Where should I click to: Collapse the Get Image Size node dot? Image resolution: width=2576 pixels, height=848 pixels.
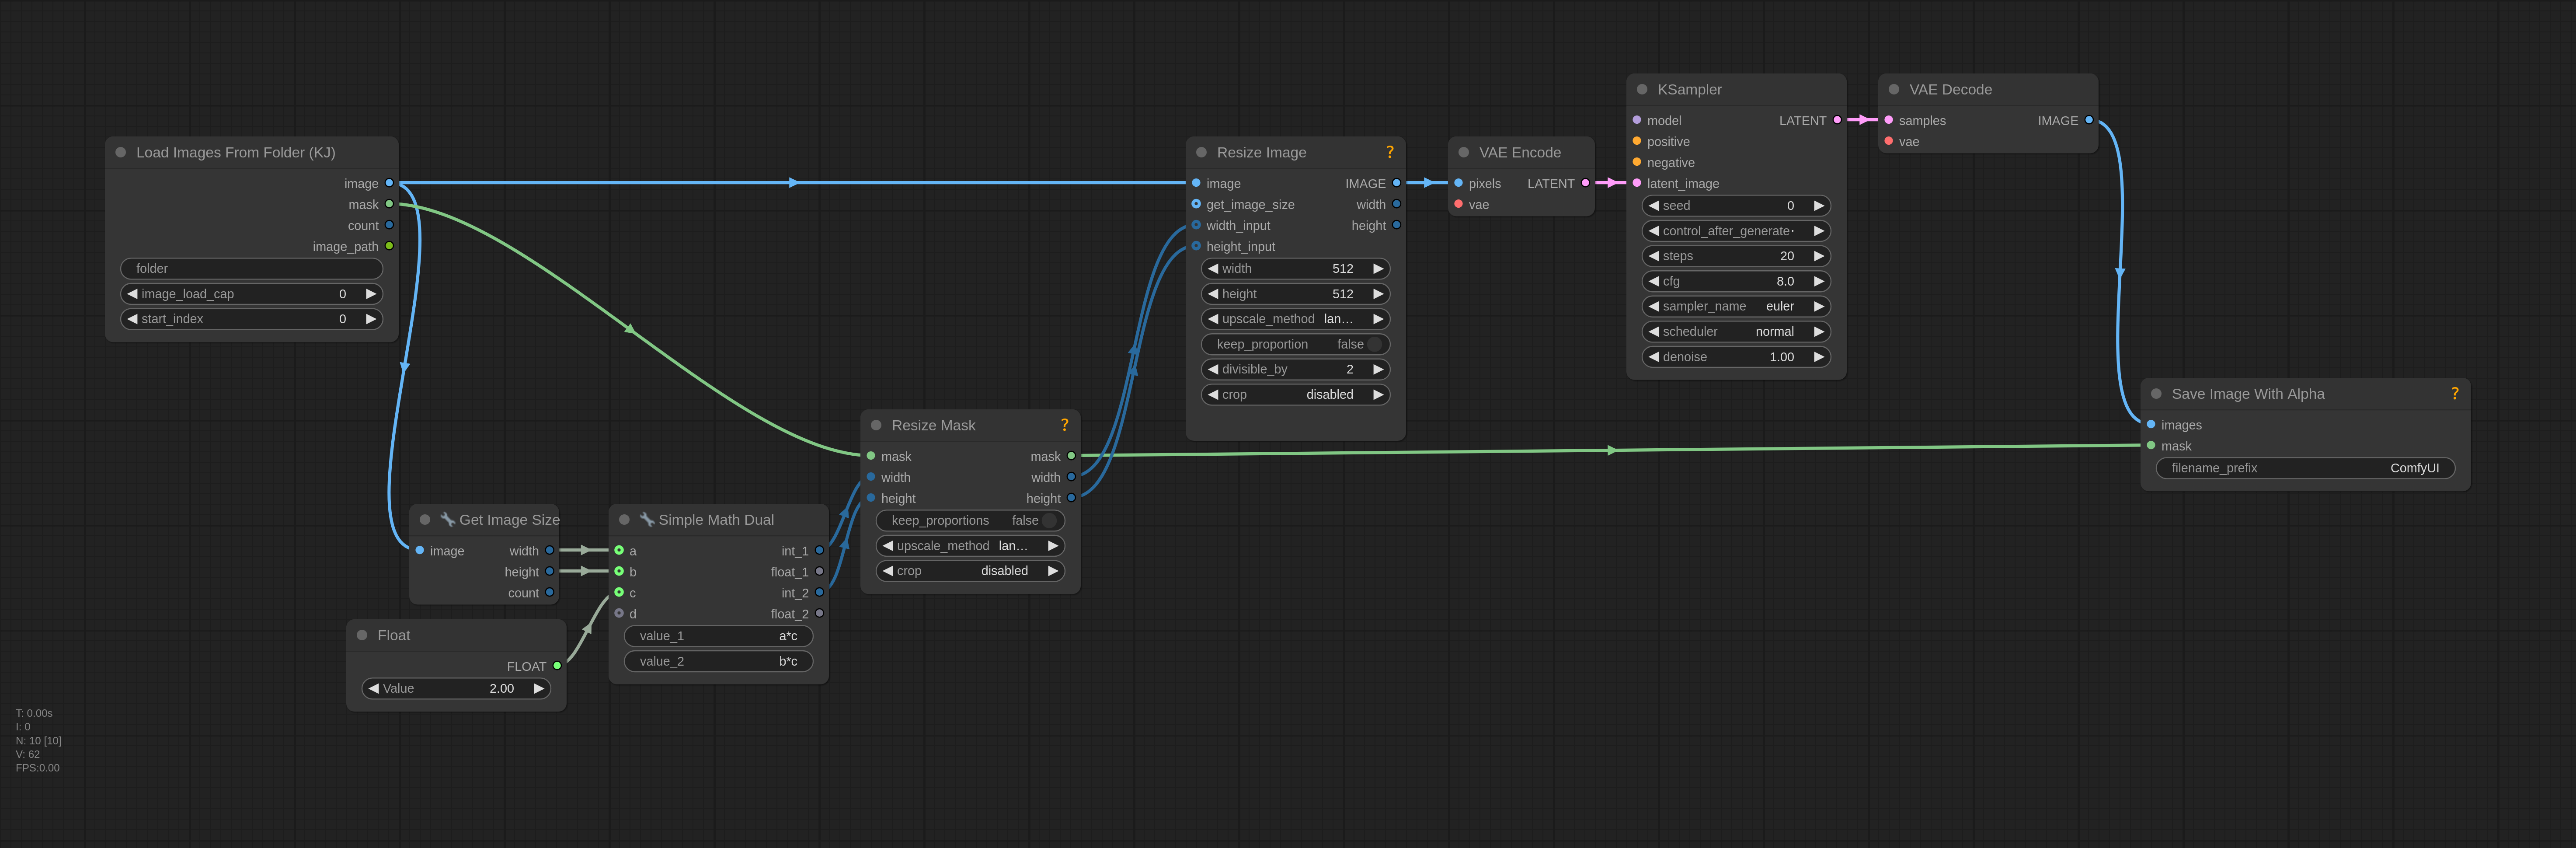[x=425, y=520]
